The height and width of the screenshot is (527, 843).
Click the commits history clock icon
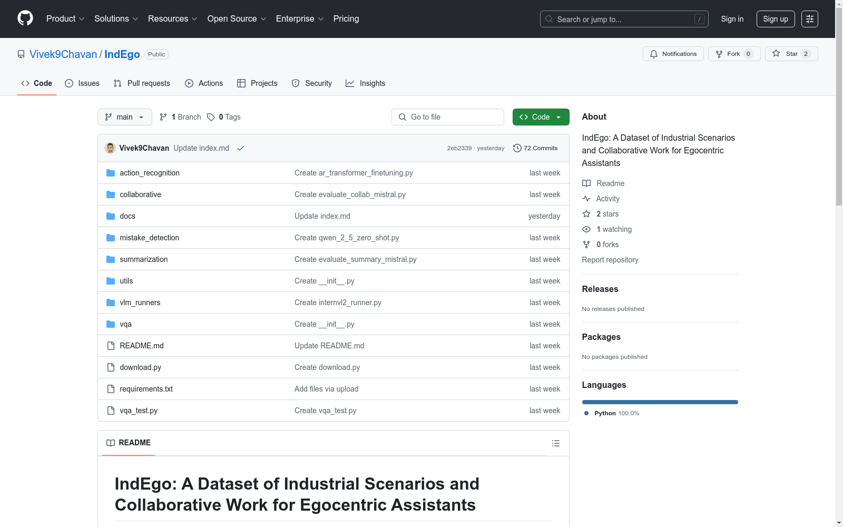pyautogui.click(x=517, y=148)
